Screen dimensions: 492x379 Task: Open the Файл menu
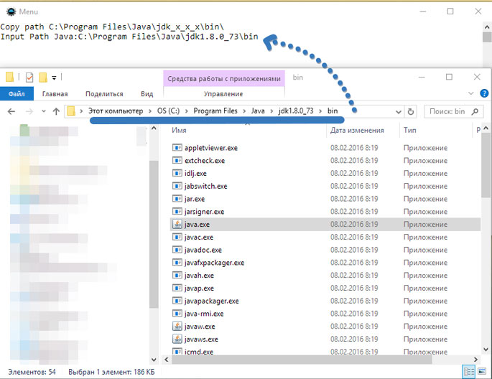(17, 94)
